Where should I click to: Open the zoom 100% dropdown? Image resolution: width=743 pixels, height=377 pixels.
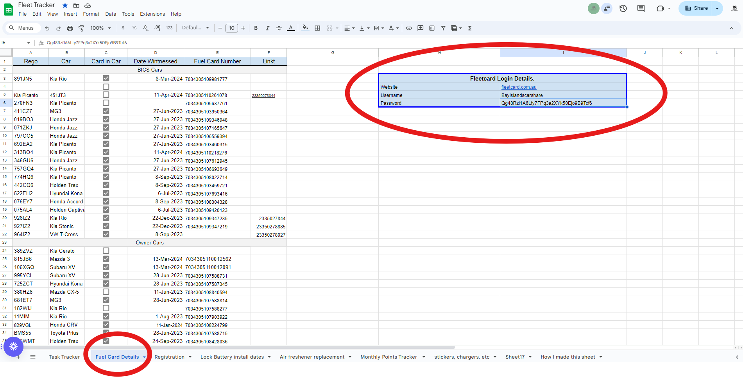click(101, 28)
